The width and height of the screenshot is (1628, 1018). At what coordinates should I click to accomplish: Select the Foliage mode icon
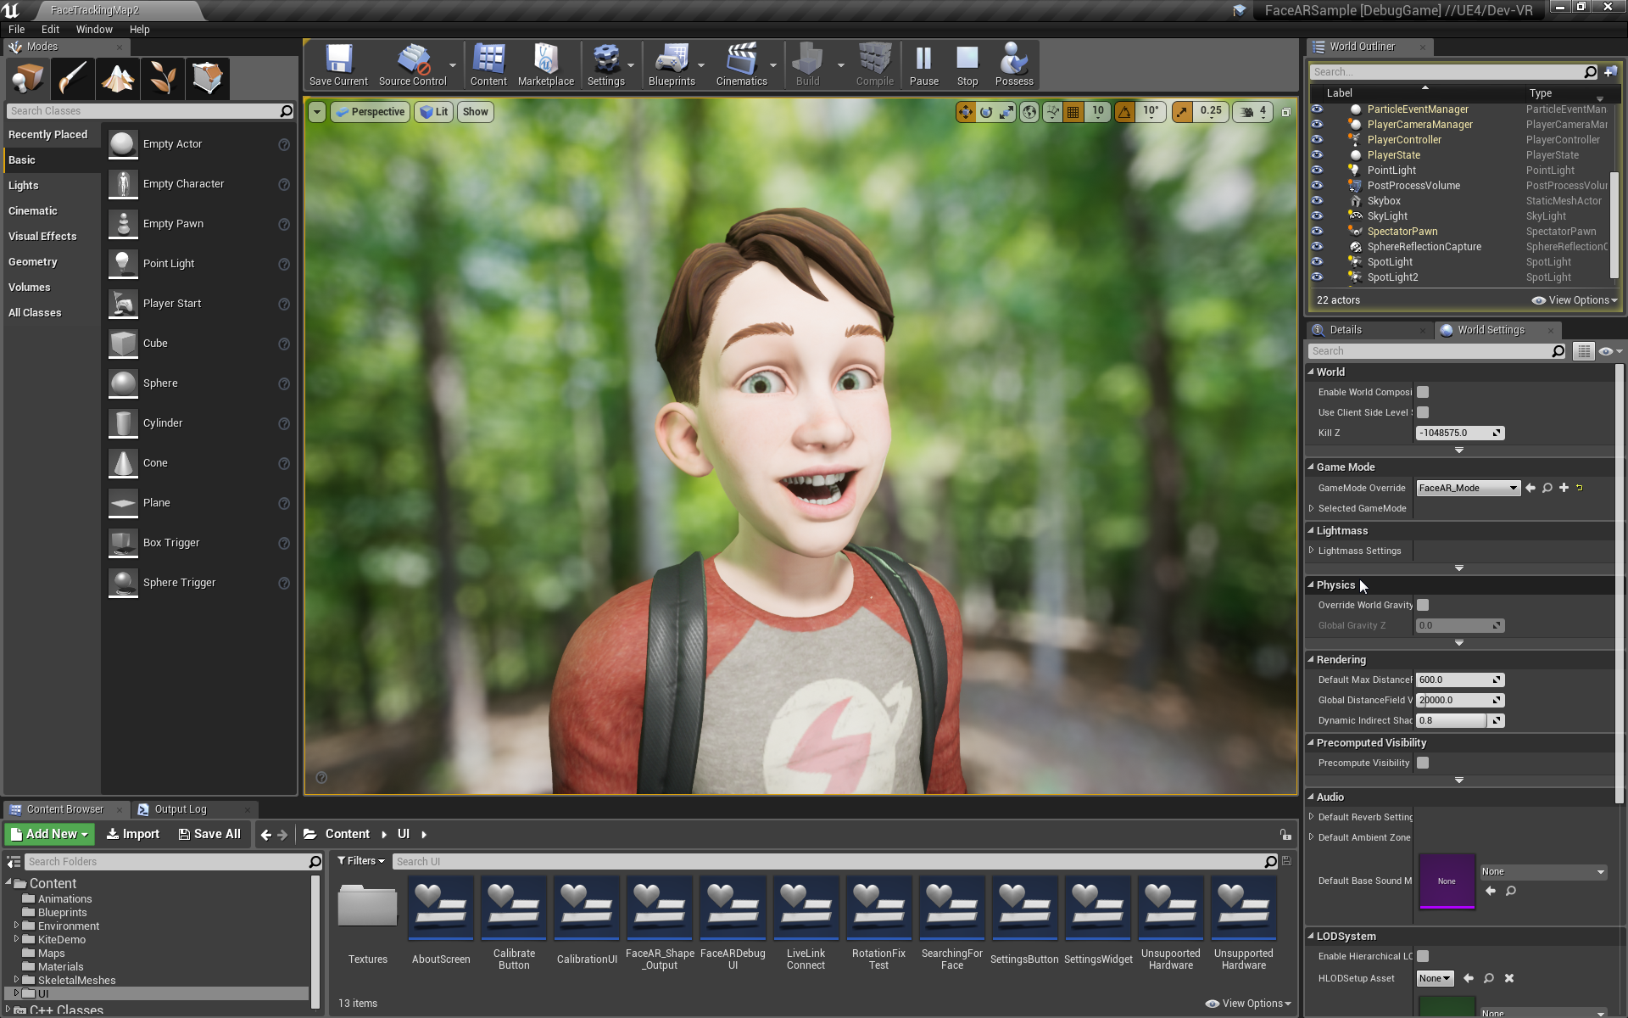pos(163,78)
